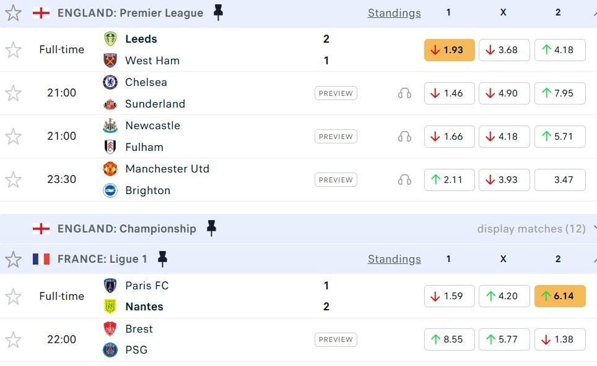Open preview for Brest vs PSG
Image resolution: width=597 pixels, height=366 pixels.
(336, 339)
